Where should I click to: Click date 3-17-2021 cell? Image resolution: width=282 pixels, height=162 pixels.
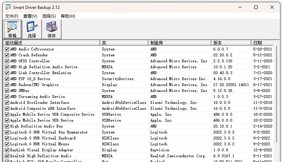[263, 79]
